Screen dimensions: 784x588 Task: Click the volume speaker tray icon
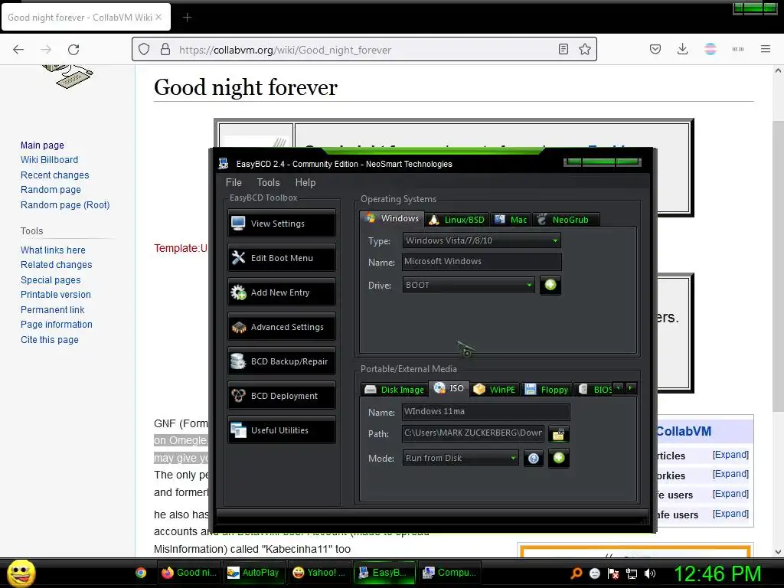[x=650, y=573]
